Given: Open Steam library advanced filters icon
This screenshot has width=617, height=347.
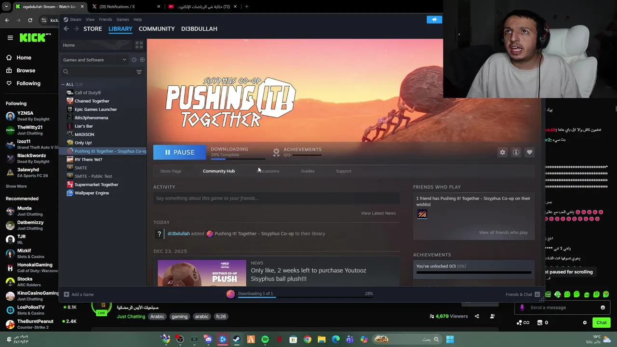Looking at the screenshot, I should click(x=139, y=72).
